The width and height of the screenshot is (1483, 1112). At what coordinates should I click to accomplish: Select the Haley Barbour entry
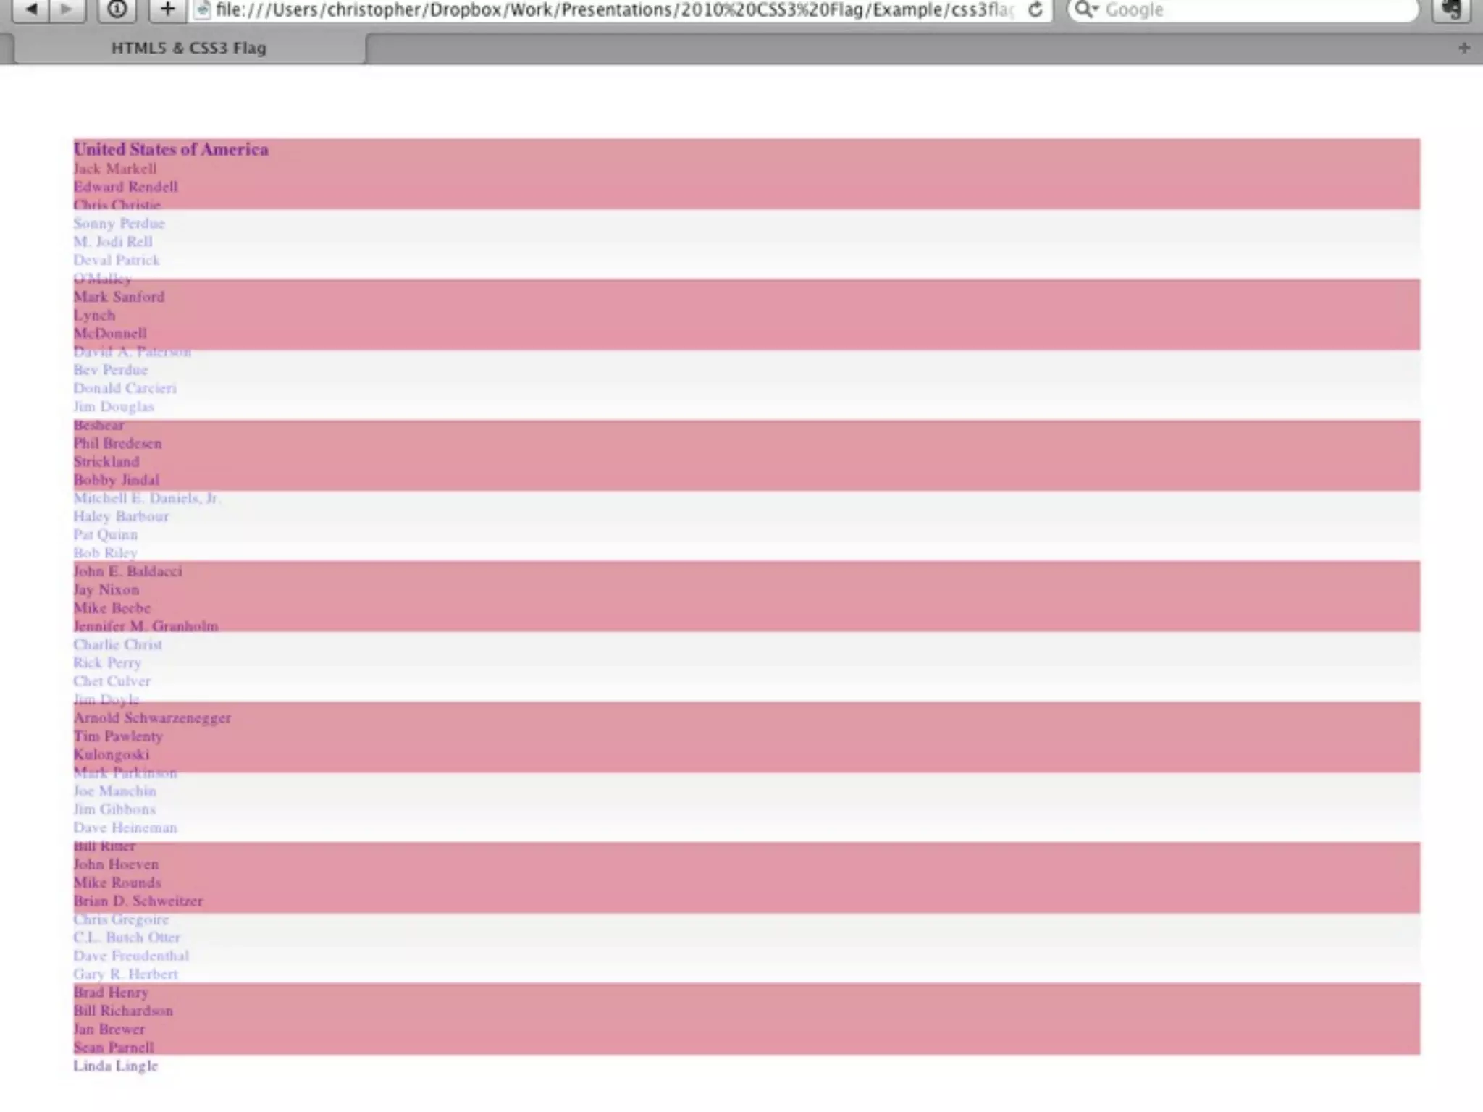[x=121, y=516]
